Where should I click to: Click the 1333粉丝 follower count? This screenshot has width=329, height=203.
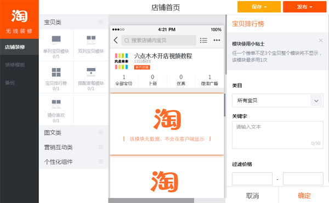(143, 61)
